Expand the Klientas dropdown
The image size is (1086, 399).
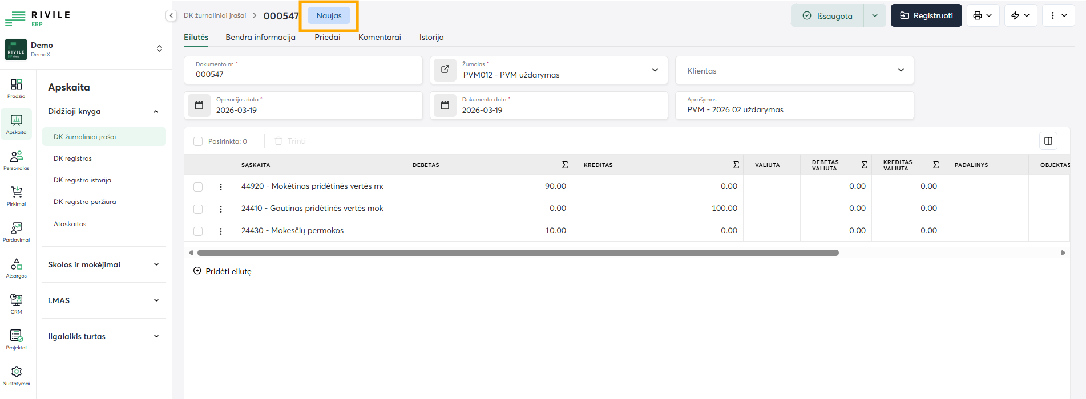coord(901,70)
